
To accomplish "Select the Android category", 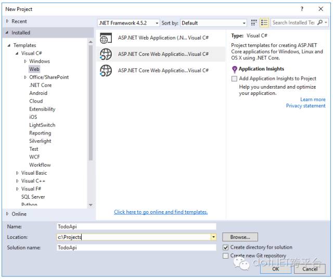I will click(x=38, y=93).
